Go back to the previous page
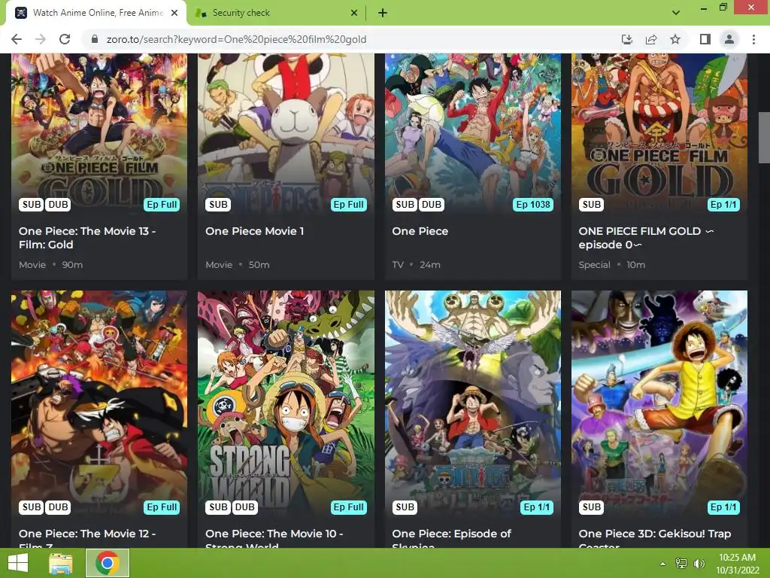Viewport: 770px width, 578px height. point(17,39)
